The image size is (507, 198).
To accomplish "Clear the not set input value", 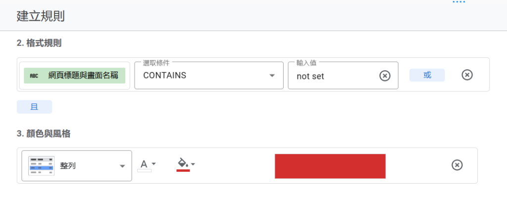I will click(385, 76).
